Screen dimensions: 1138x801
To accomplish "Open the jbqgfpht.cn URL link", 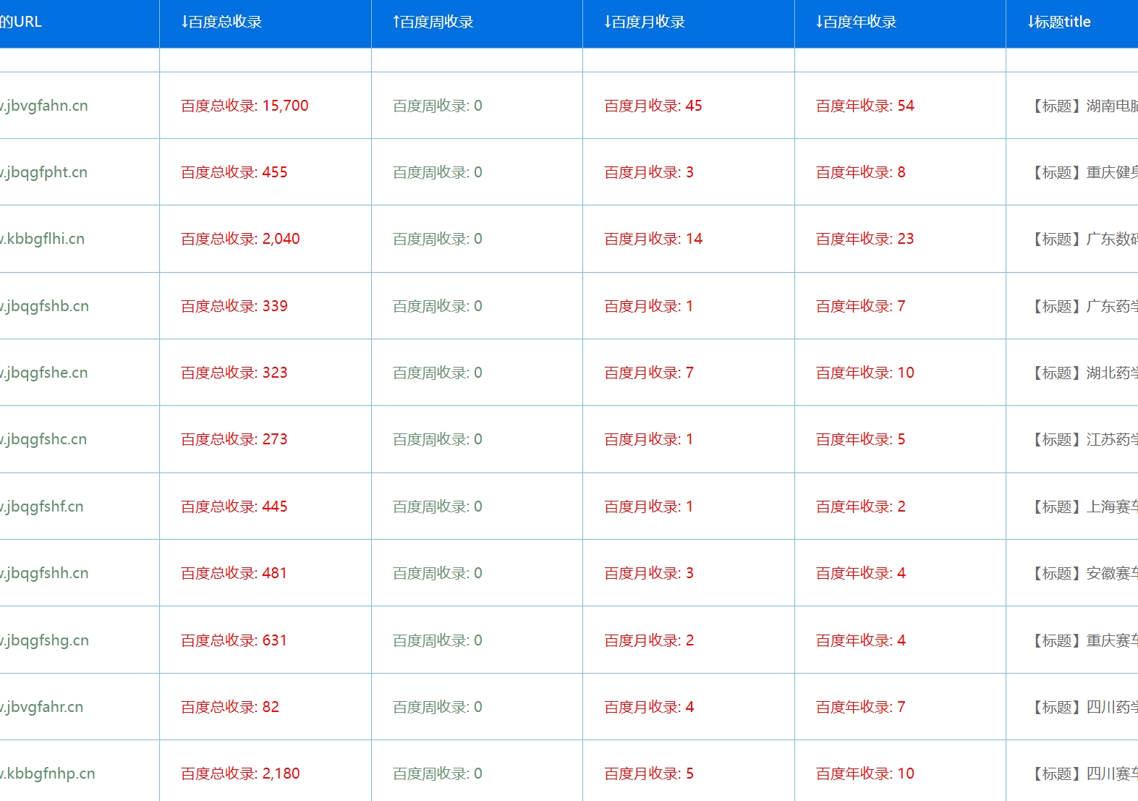I will click(x=43, y=172).
